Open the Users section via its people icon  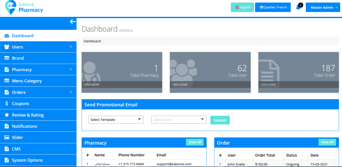click(7, 47)
